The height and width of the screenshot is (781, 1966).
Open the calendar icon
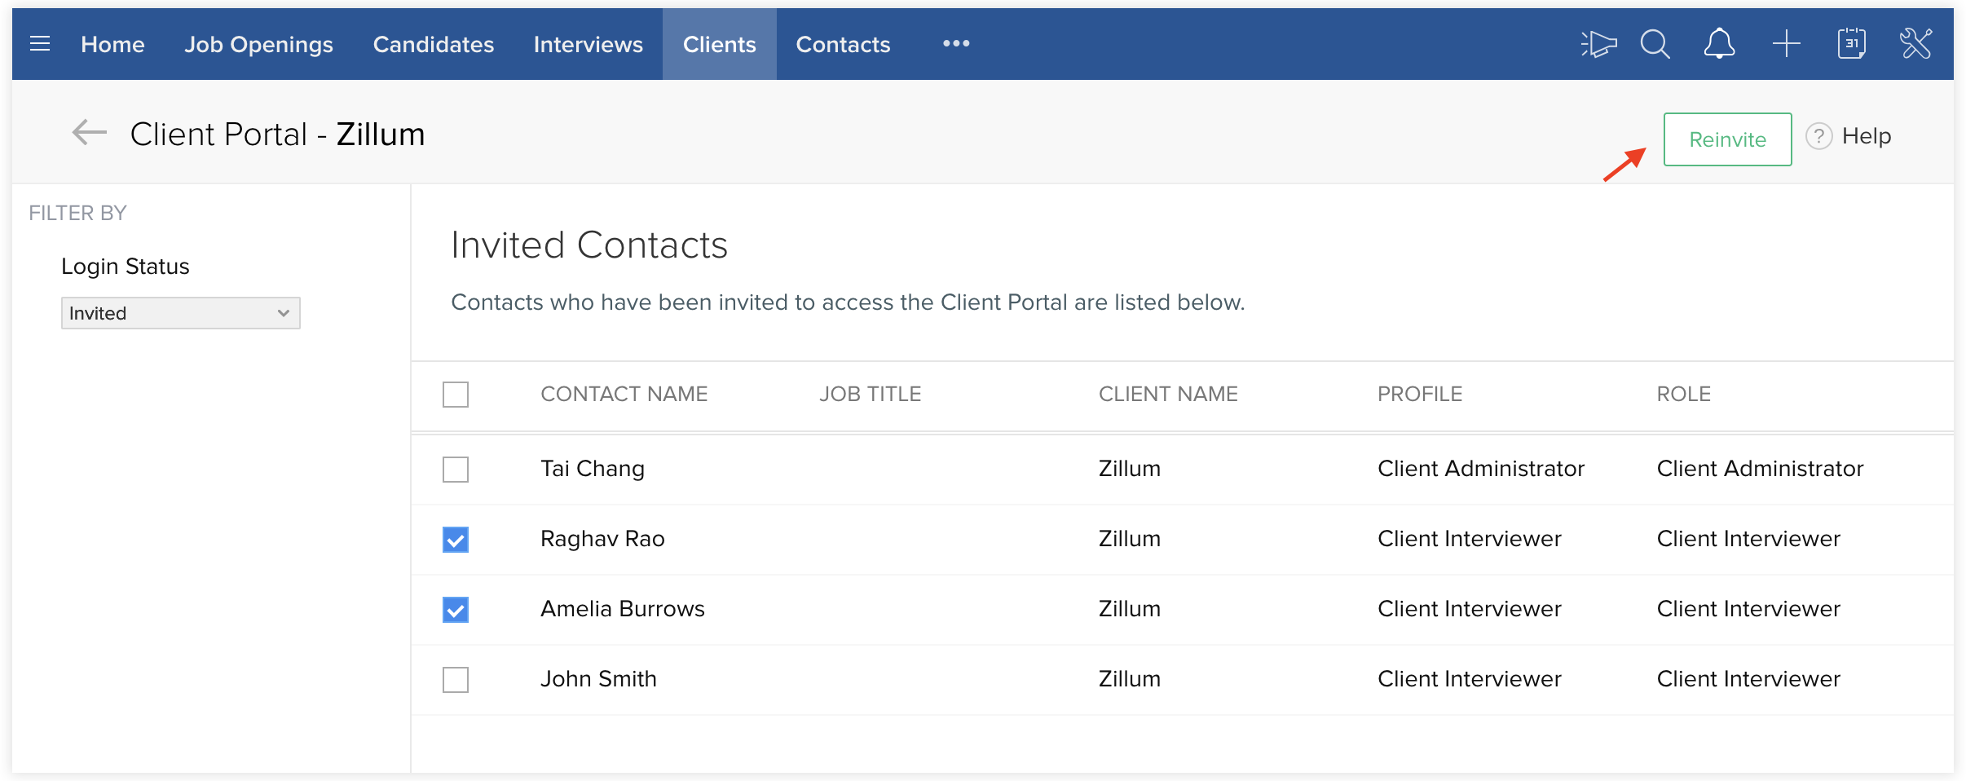click(1851, 44)
